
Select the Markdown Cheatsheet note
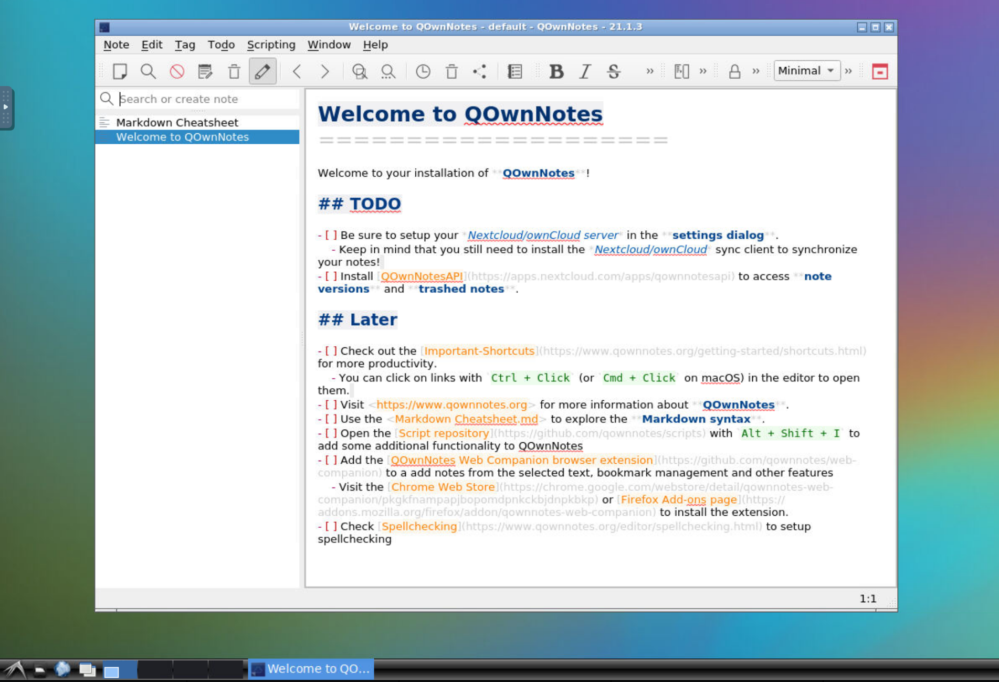177,122
